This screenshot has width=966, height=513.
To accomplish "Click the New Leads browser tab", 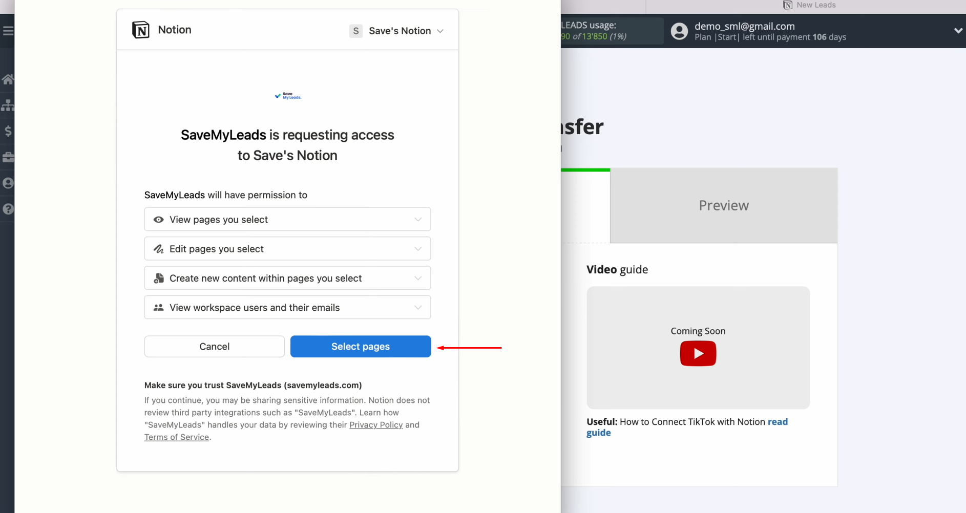I will click(x=809, y=5).
